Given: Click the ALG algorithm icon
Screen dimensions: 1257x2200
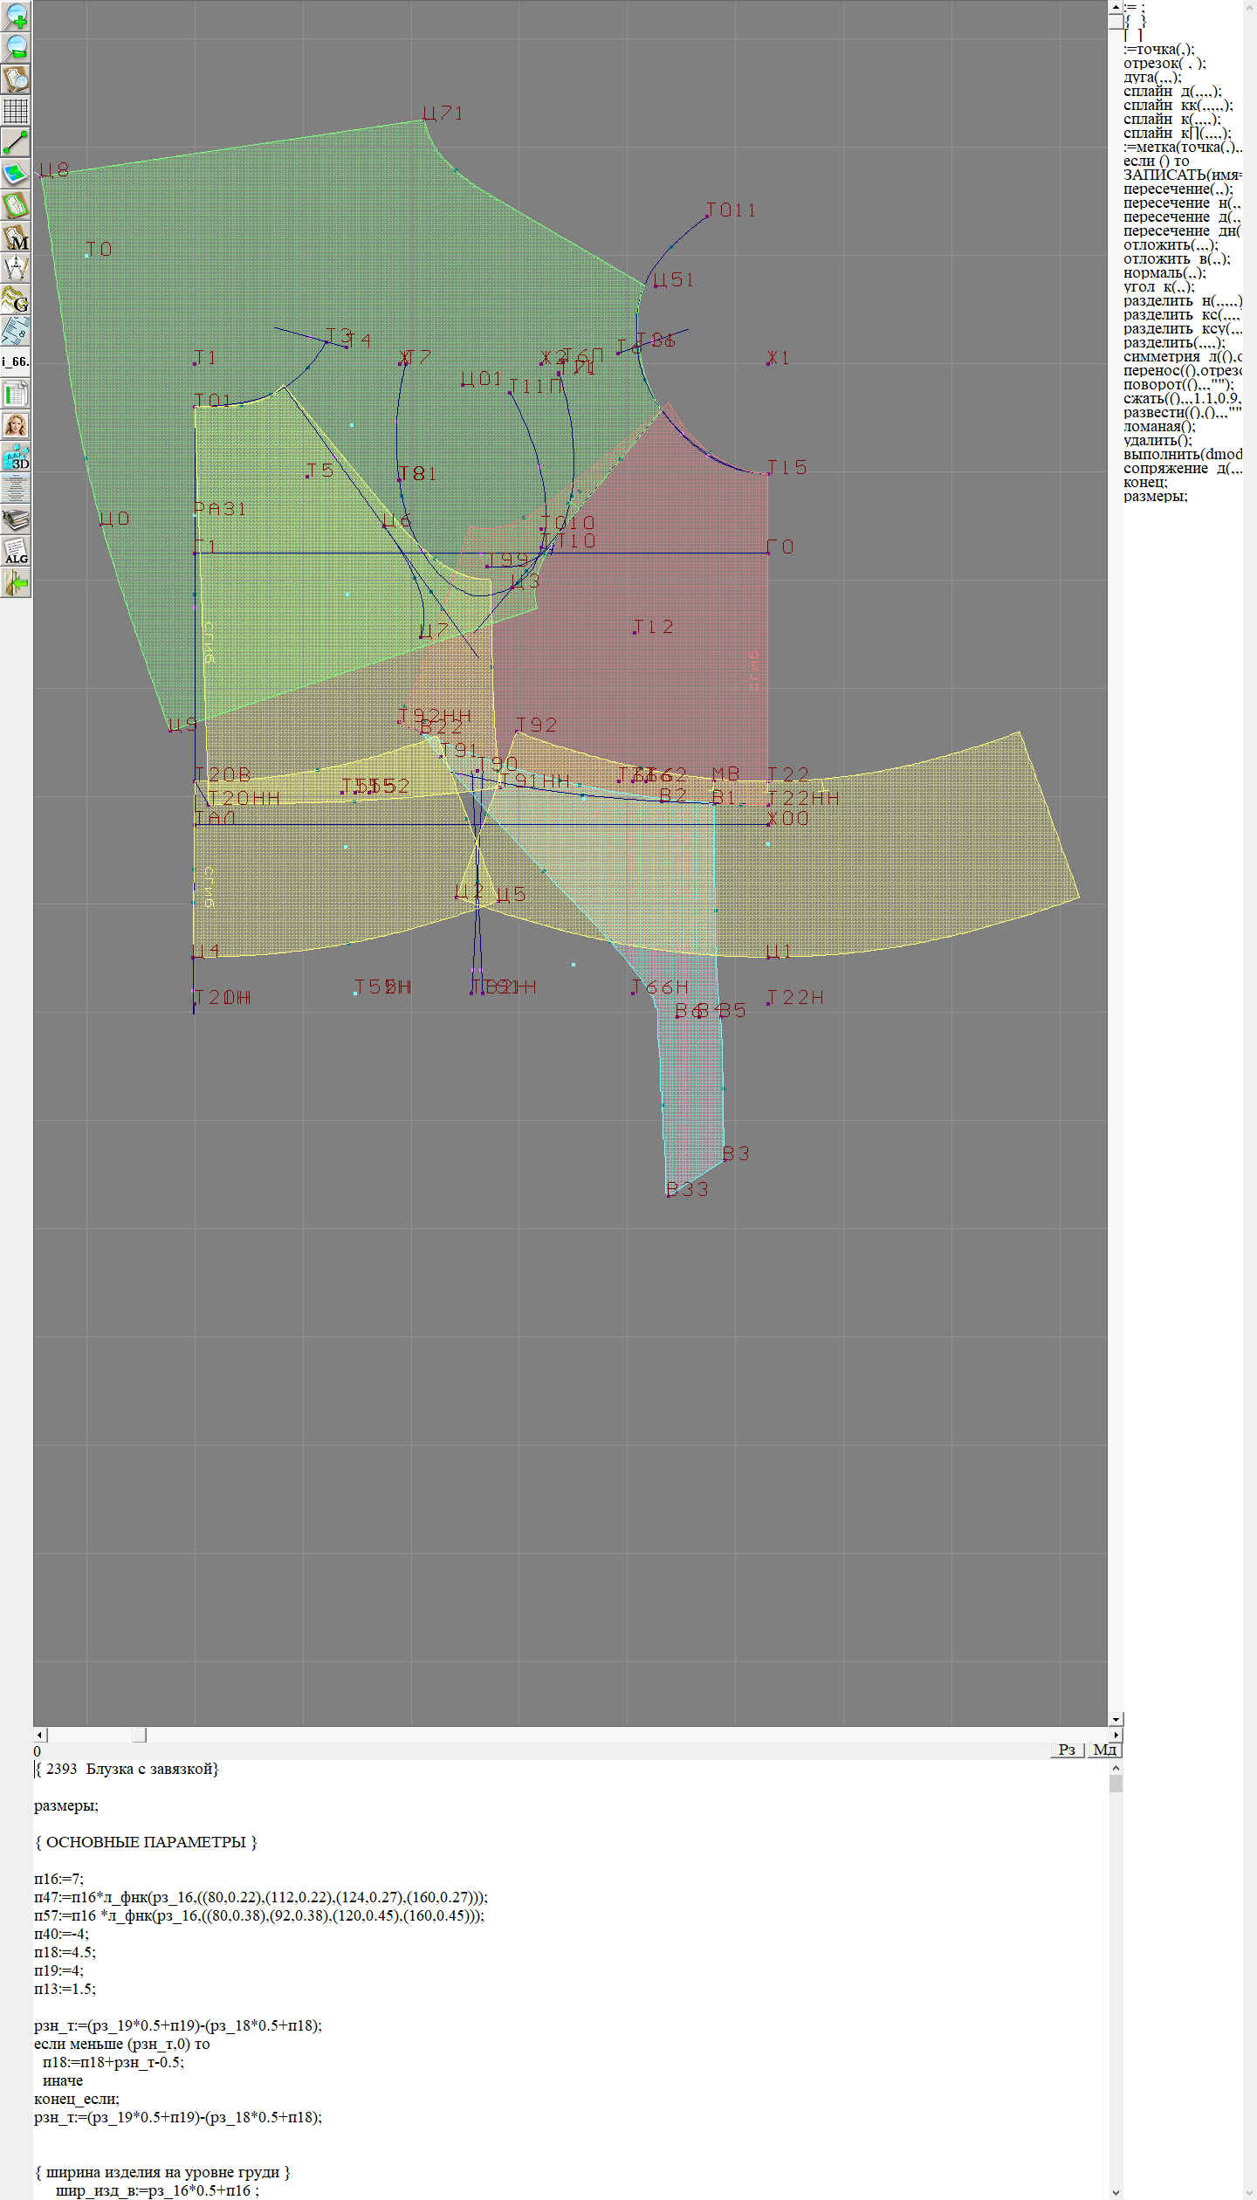Looking at the screenshot, I should point(16,551).
